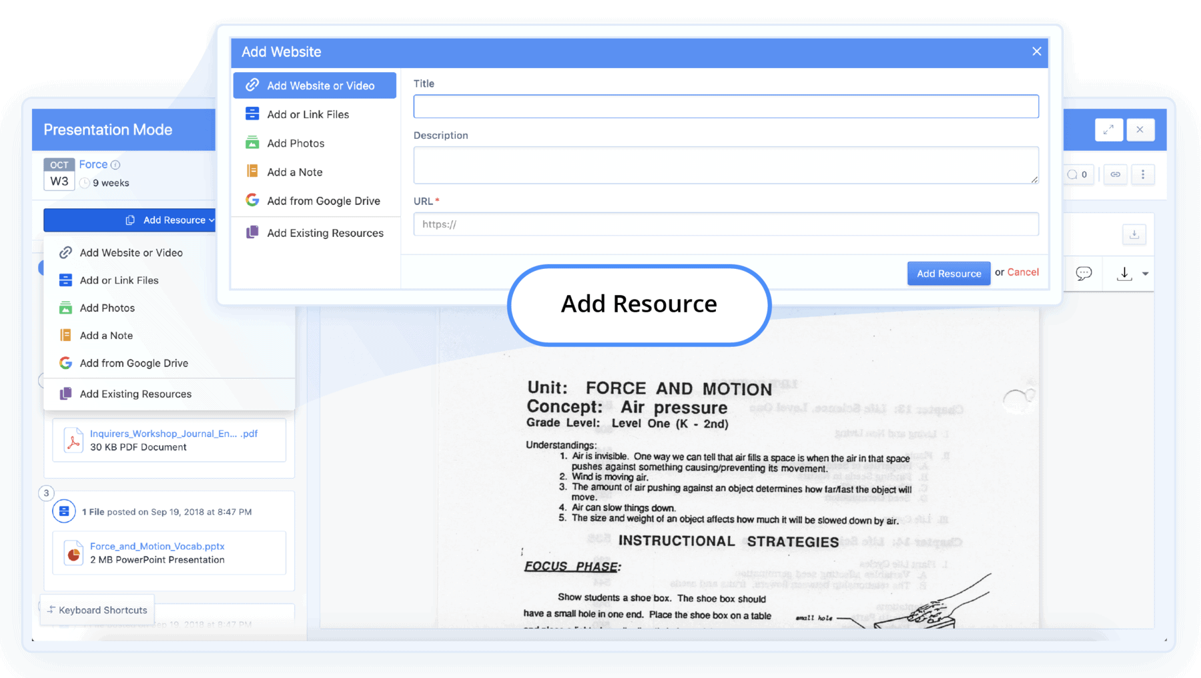Show info for the Force unit

pyautogui.click(x=115, y=165)
